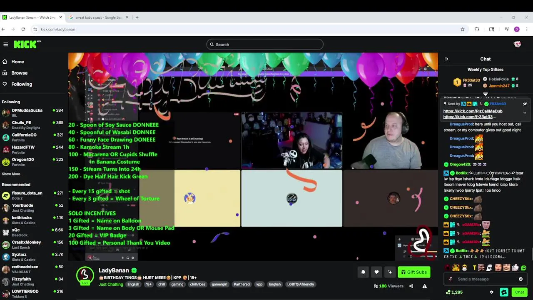Select the 18+ stream tag
This screenshot has width=533, height=300.
(148, 285)
